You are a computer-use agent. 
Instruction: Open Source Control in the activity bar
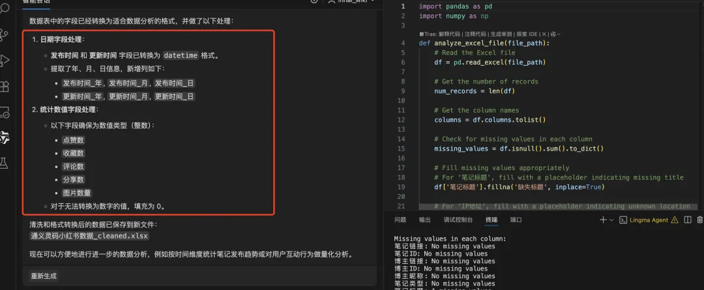point(4,34)
